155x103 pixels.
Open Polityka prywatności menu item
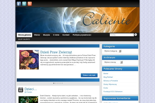[82, 35]
